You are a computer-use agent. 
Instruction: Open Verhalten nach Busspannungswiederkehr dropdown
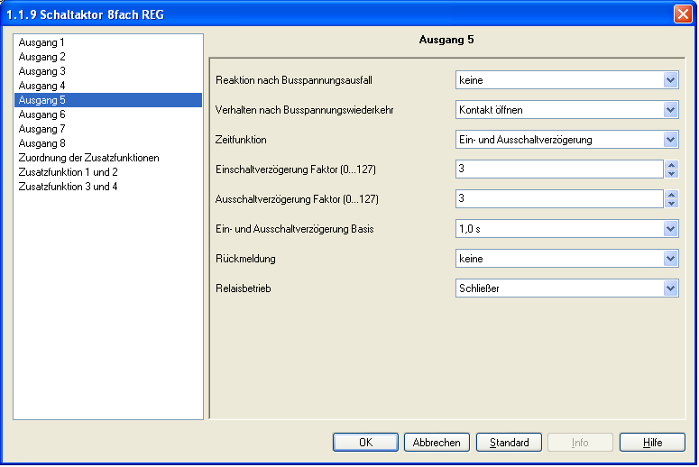(x=670, y=110)
